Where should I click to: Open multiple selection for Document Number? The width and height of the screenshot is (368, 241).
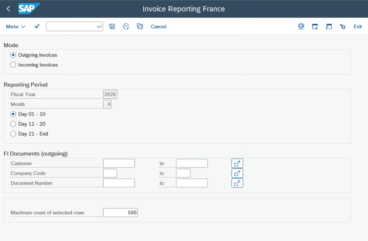[x=237, y=183]
